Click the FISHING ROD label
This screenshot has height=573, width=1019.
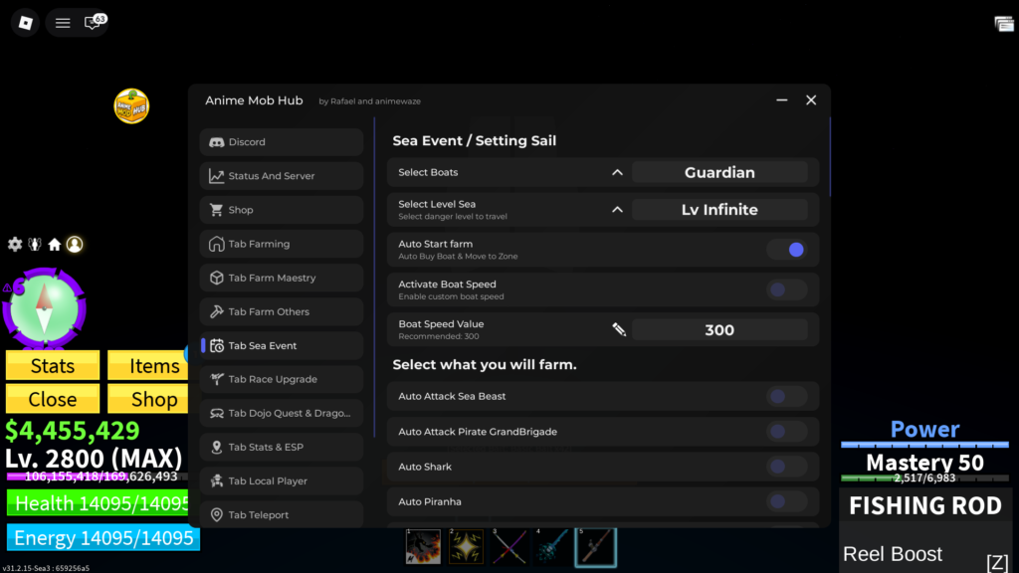point(925,505)
